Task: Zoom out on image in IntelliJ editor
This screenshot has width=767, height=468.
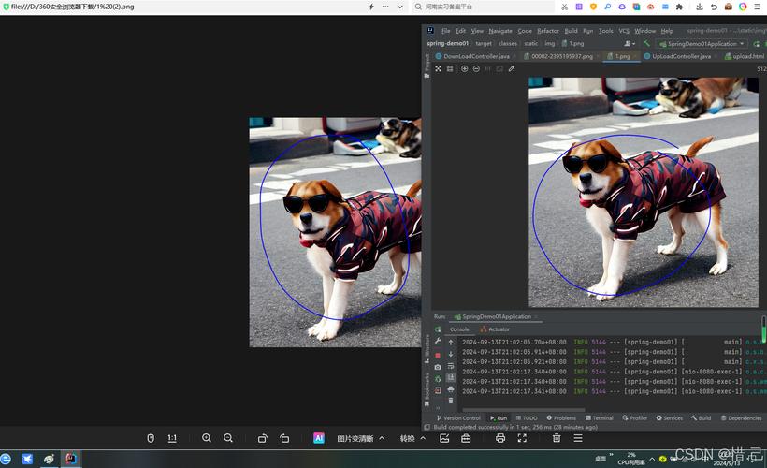Action: point(476,69)
